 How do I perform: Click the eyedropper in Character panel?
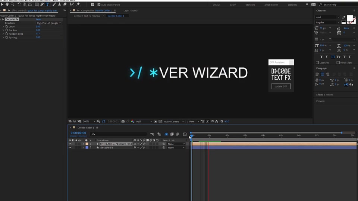pyautogui.click(x=343, y=17)
